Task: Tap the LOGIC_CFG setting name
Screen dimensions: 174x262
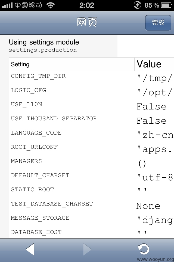Action: pyautogui.click(x=29, y=90)
